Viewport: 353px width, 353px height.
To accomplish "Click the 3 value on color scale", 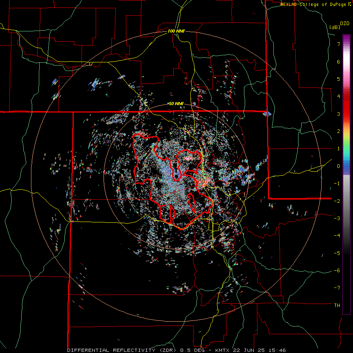I will [338, 114].
